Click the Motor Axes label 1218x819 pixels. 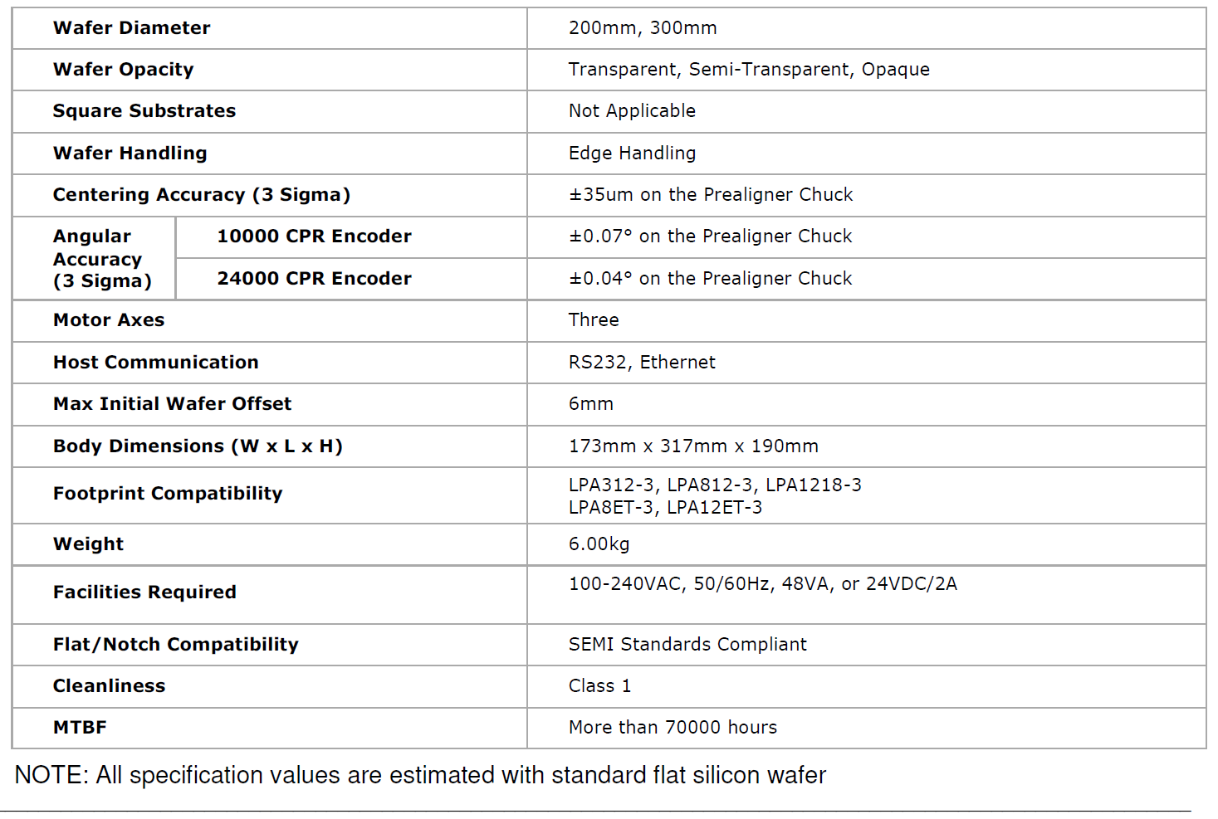[109, 320]
